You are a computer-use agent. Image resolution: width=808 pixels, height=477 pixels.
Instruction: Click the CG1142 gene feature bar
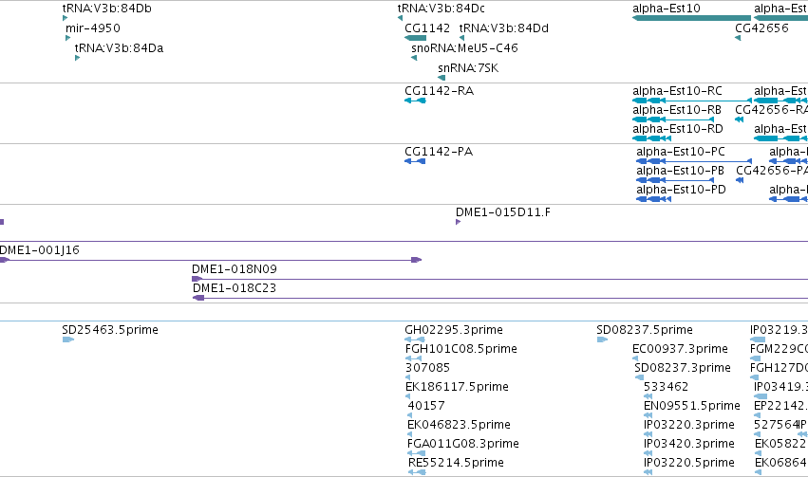tap(415, 38)
